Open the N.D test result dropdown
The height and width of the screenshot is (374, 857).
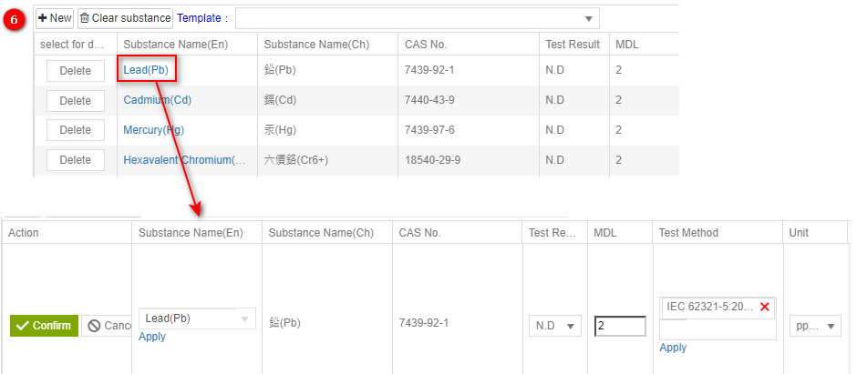point(555,326)
